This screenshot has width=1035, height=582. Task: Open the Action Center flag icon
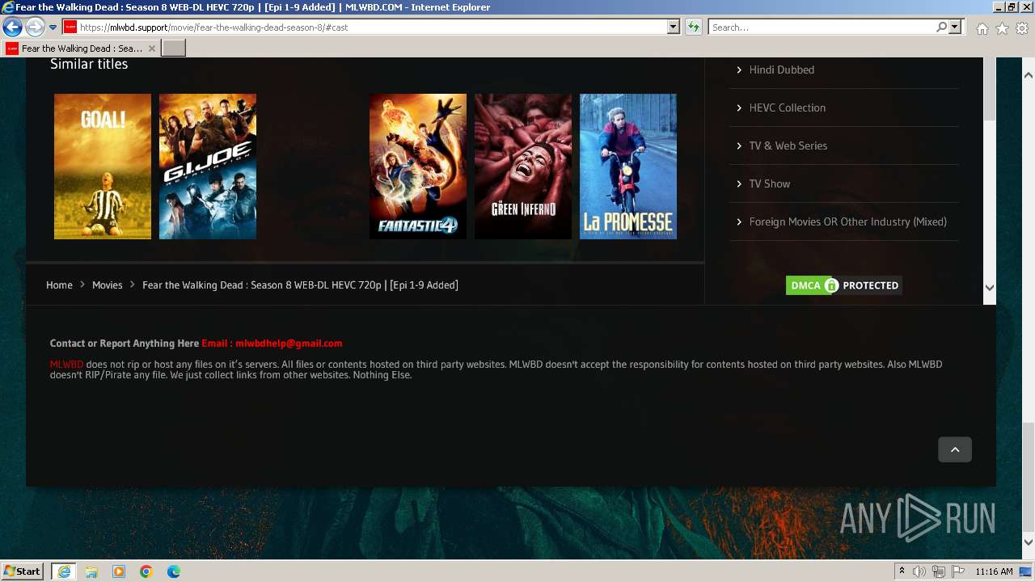point(958,571)
